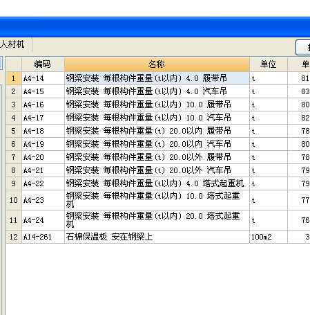Click code cell A4-14
This screenshot has height=315, width=310.
click(x=43, y=78)
